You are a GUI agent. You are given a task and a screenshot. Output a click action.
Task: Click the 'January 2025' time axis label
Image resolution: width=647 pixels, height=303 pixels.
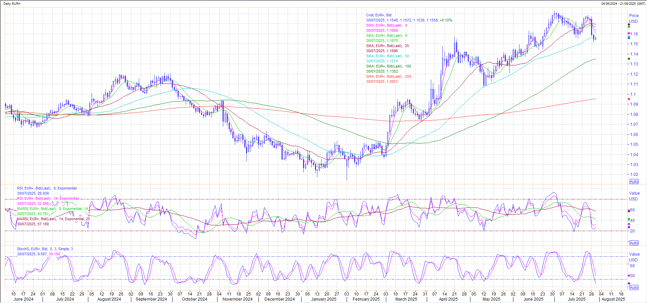click(x=324, y=299)
